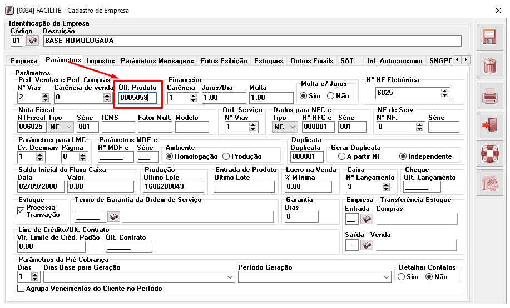The width and height of the screenshot is (510, 308).
Task: Click the Save floppy disk icon
Action: pyautogui.click(x=489, y=37)
